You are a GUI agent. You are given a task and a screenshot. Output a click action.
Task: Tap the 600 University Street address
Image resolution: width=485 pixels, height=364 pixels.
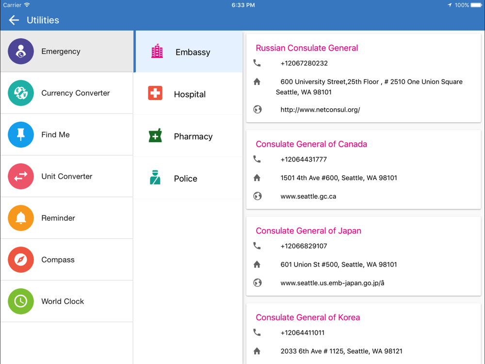(369, 87)
